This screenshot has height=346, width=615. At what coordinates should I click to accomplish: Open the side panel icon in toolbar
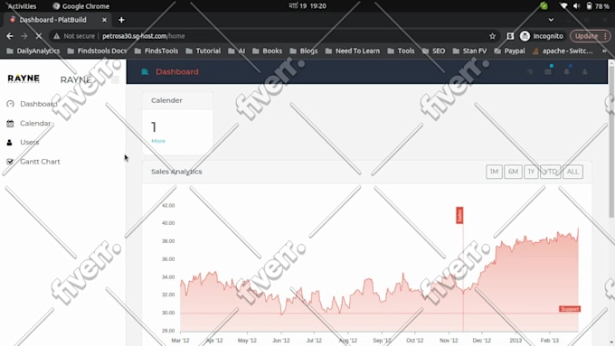510,36
